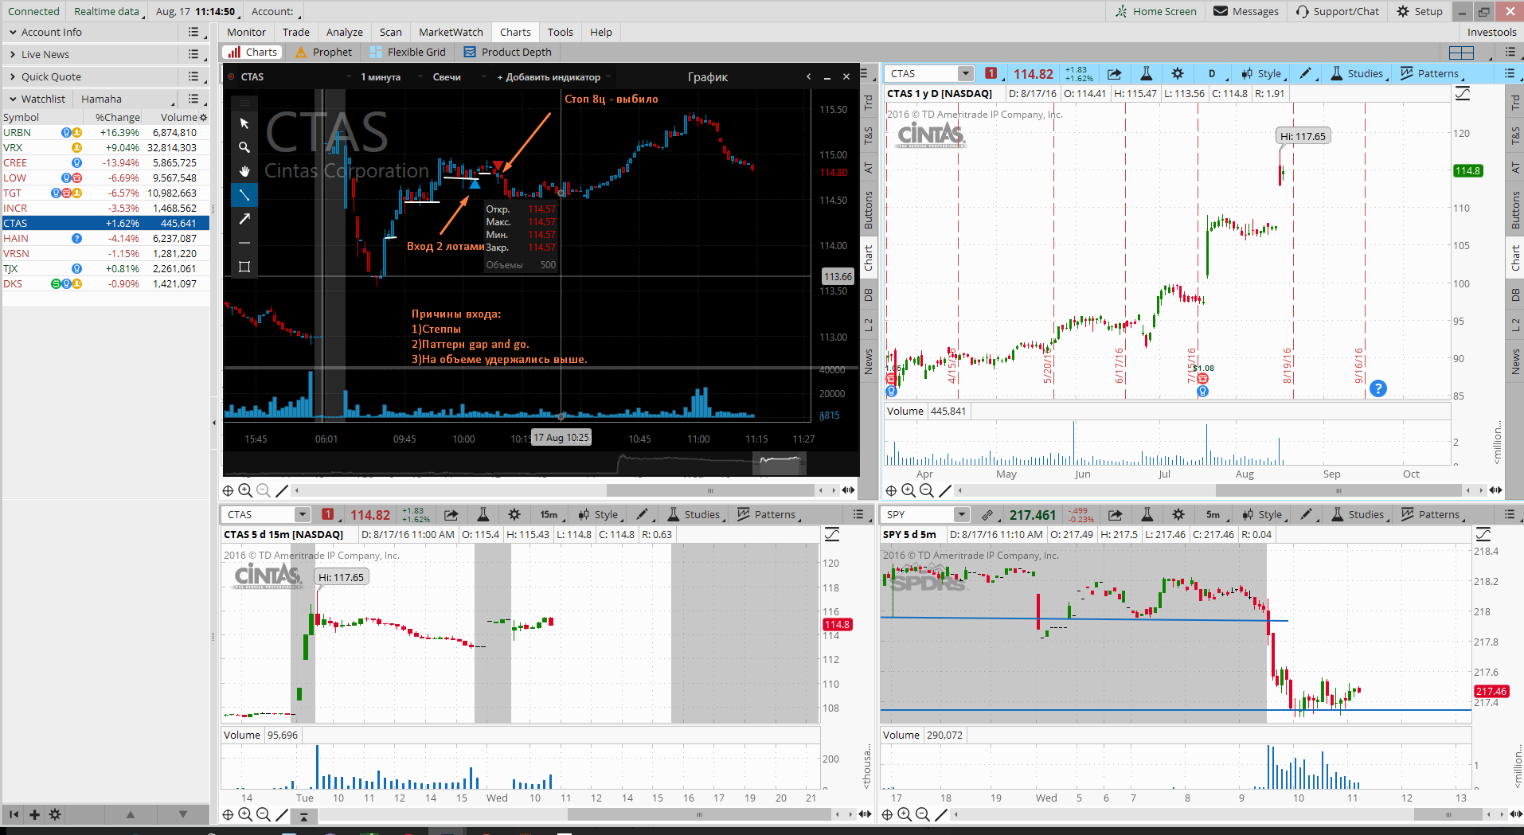
Task: Toggle the T&S side tab next to dark chart
Action: 868,135
